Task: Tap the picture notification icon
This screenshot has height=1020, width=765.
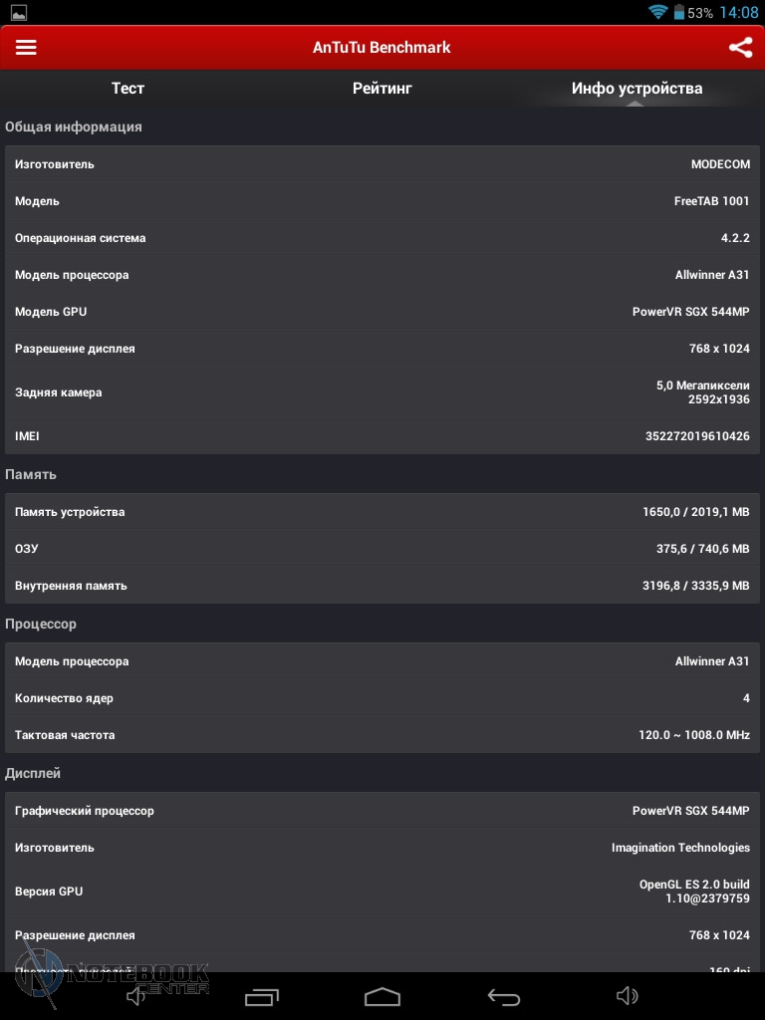Action: 17,13
